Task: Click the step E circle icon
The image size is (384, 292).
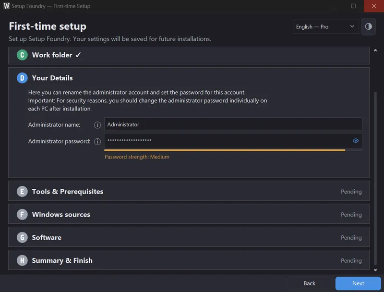Action: [x=22, y=191]
